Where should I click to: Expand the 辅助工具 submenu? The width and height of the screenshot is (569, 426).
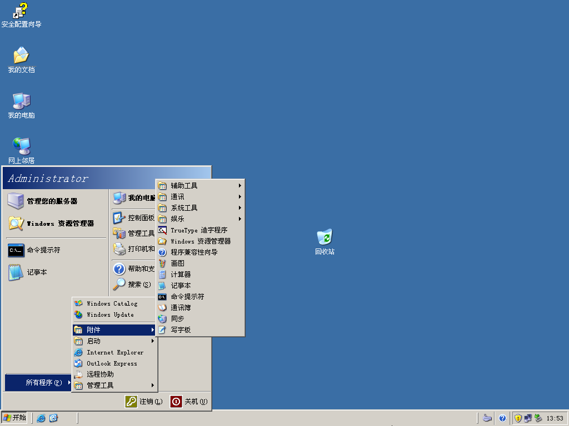200,186
